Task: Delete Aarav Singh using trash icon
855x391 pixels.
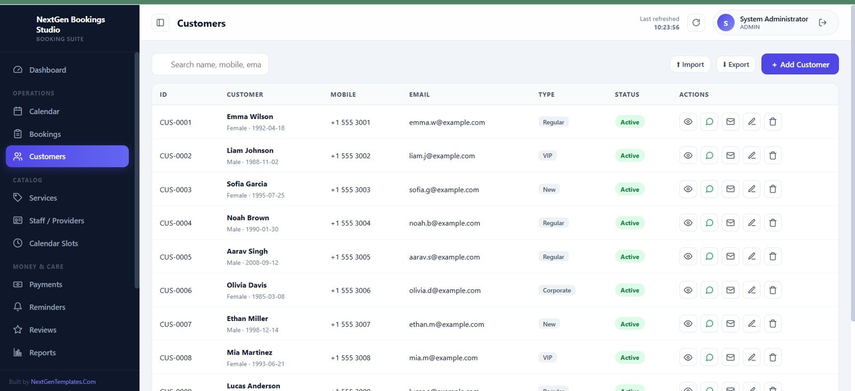Action: [x=773, y=256]
